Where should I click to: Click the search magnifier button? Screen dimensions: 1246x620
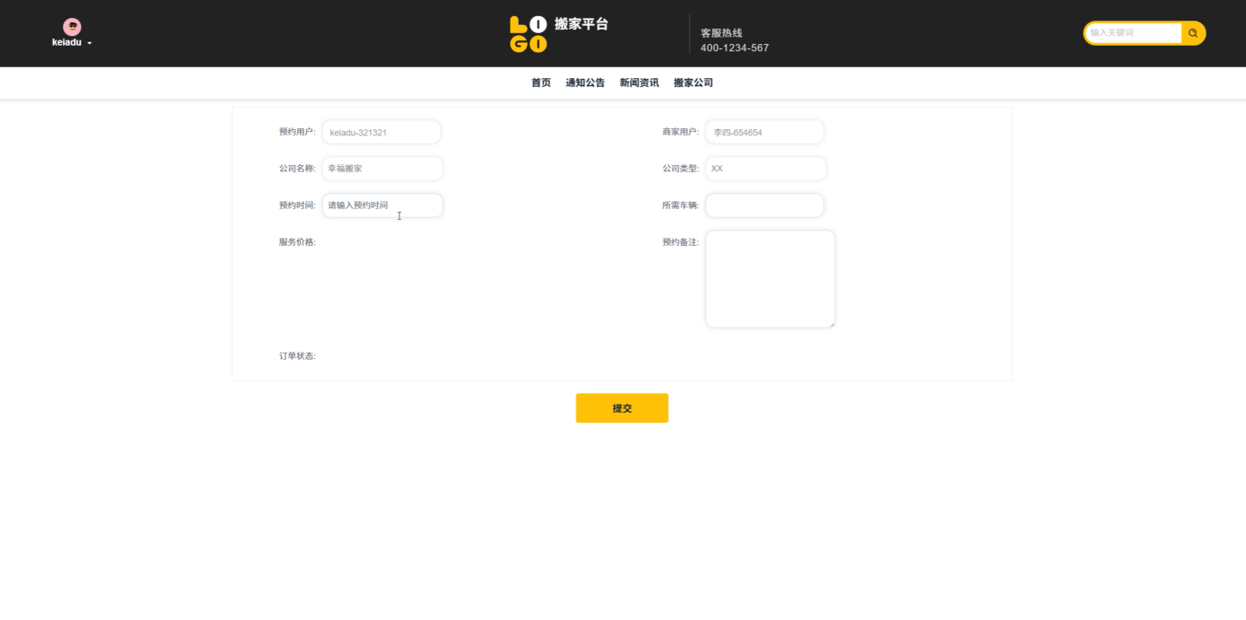click(1193, 33)
